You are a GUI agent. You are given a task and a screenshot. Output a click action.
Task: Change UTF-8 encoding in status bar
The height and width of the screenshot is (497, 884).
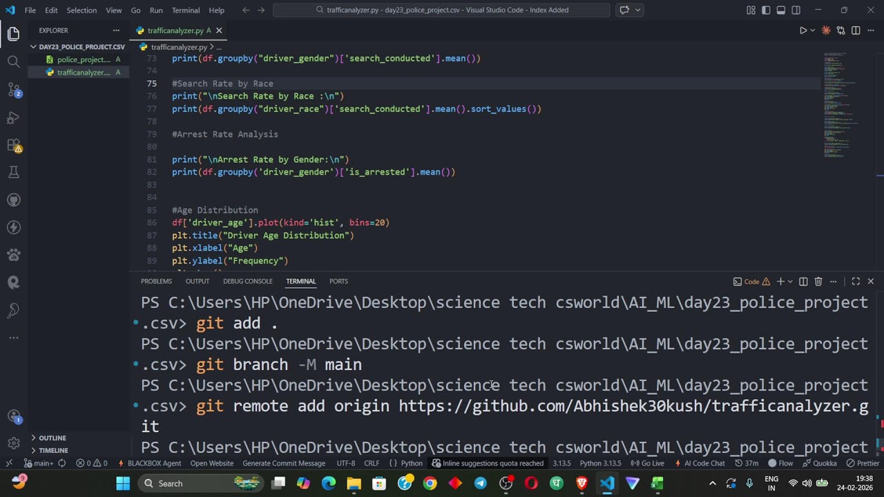pyautogui.click(x=346, y=463)
